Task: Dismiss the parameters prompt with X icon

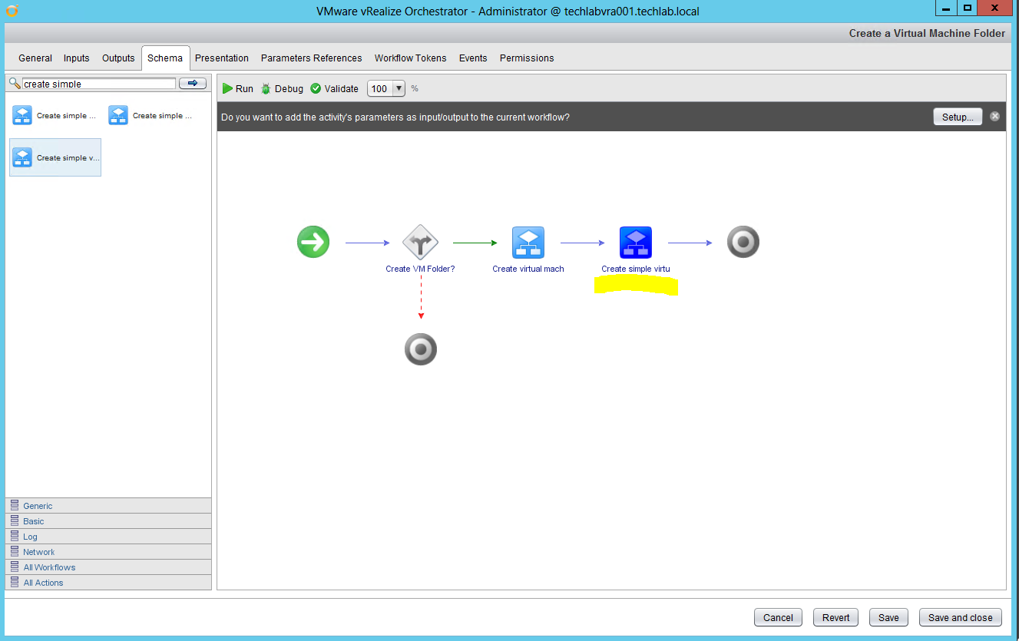Action: [x=994, y=117]
